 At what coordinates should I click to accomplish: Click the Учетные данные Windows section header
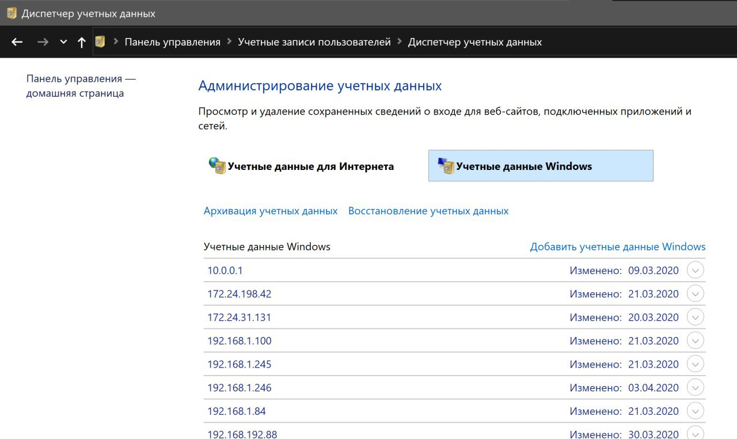click(x=267, y=247)
